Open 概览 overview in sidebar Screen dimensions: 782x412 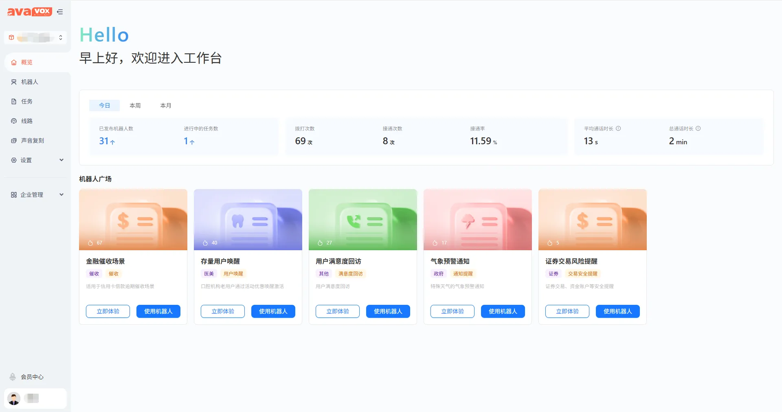pyautogui.click(x=27, y=62)
